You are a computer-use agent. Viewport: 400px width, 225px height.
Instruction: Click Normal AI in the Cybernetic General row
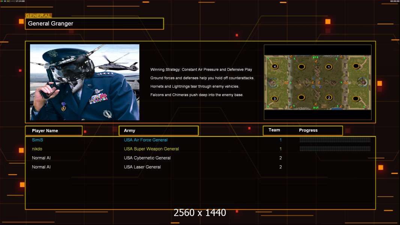coord(41,158)
